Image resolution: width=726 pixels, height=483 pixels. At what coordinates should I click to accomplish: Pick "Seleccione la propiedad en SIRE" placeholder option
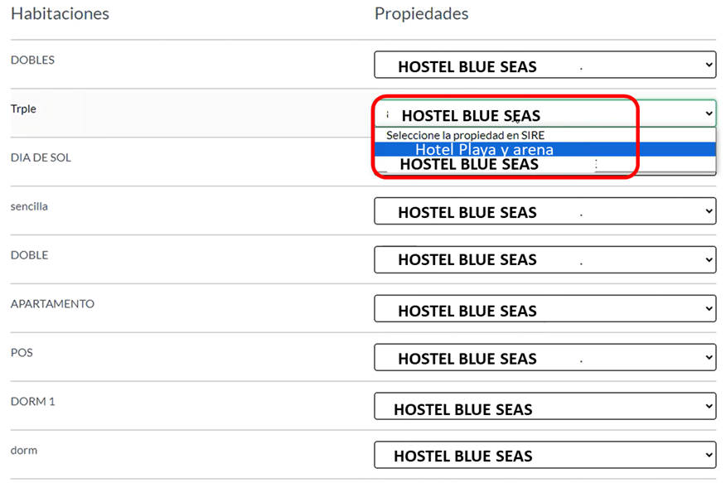pos(465,135)
